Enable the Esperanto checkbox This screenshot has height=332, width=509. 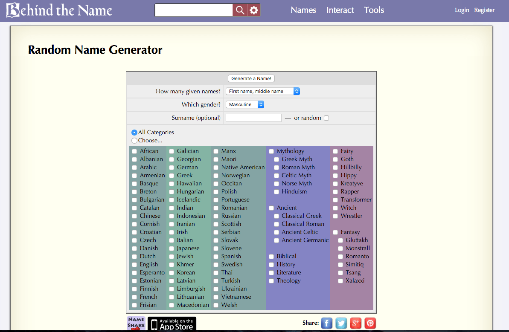(134, 273)
